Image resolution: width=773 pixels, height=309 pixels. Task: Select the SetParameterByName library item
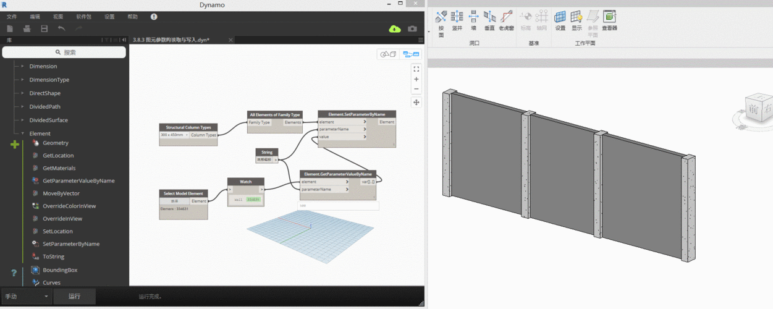pyautogui.click(x=70, y=244)
